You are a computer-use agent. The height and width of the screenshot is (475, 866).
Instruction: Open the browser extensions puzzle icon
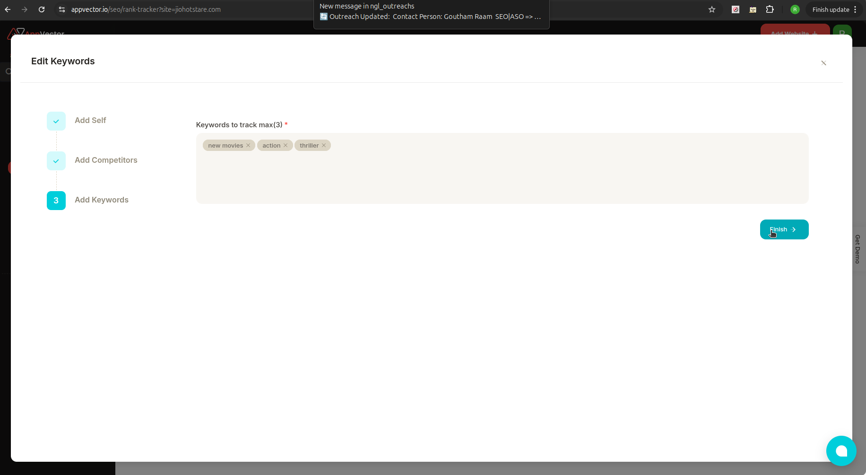[771, 9]
